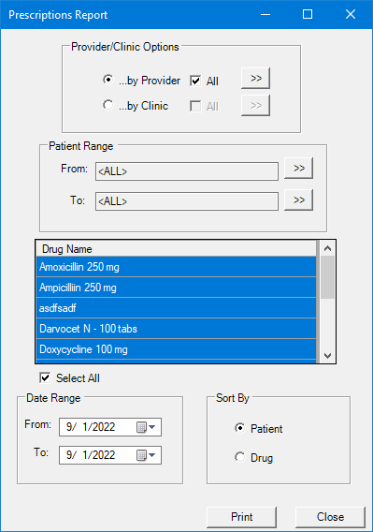Expand the From date dropdown arrow

152,427
